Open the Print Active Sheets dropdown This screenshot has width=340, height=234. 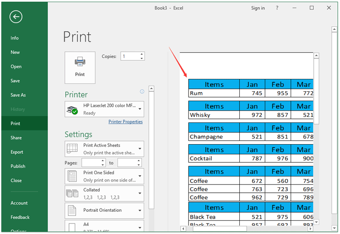coord(140,149)
